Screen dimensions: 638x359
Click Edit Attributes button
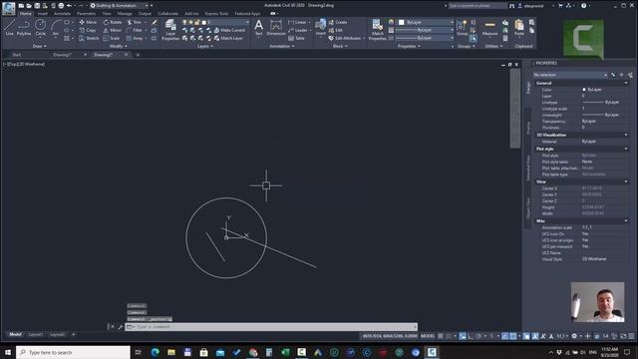(345, 38)
